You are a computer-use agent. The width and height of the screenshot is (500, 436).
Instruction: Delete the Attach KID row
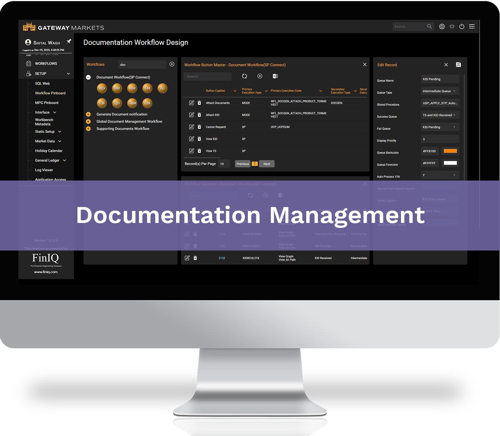[199, 115]
